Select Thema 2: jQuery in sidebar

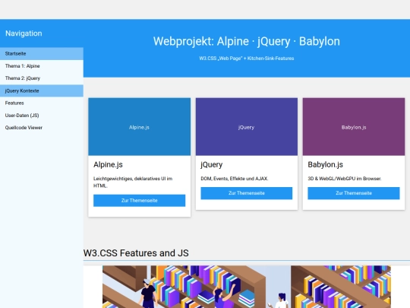[x=42, y=78]
